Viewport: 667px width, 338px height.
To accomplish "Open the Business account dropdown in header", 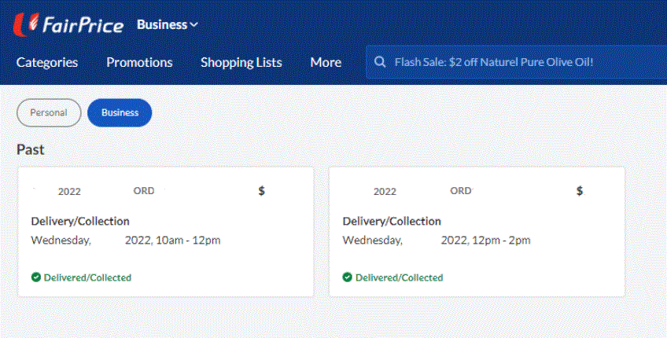I will (x=162, y=24).
